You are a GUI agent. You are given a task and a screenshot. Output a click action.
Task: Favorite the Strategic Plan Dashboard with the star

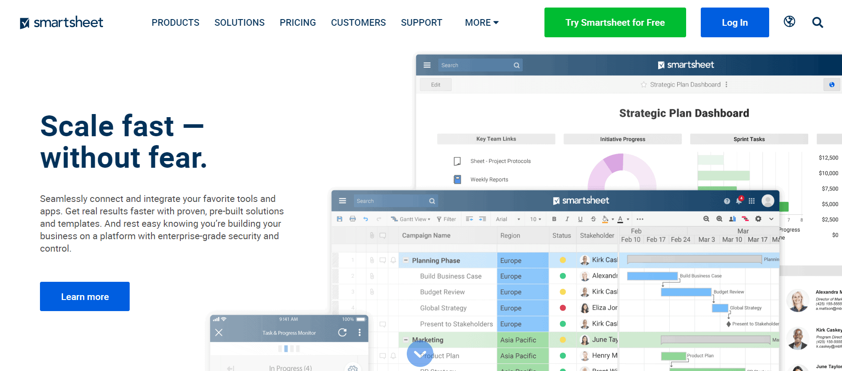643,84
